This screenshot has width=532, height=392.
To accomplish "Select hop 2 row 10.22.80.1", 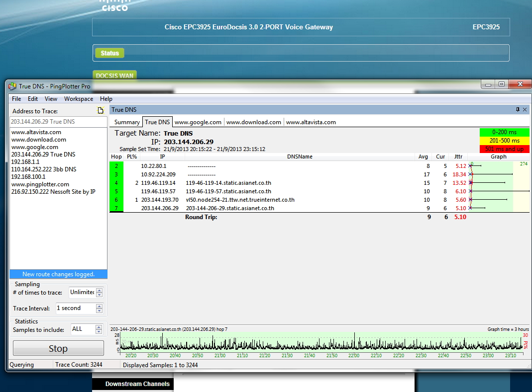I will pos(319,166).
